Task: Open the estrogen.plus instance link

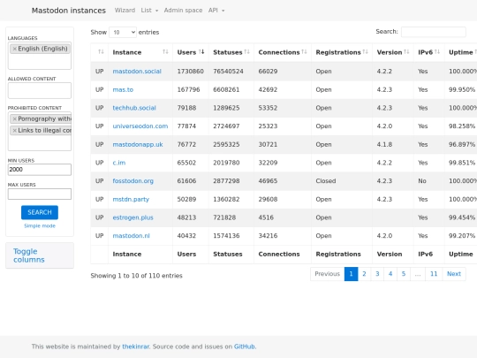Action: tap(132, 217)
